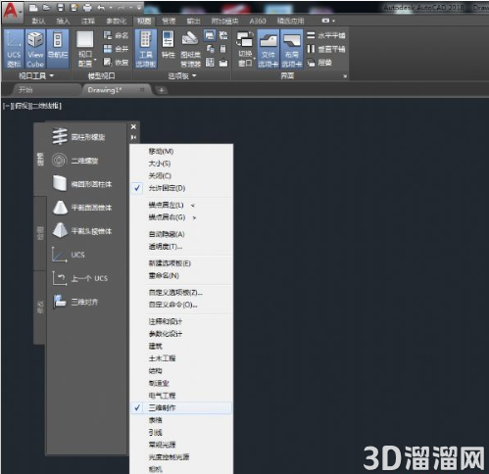
Task: Click 垂直平铺 tile vertically
Action: tap(325, 49)
